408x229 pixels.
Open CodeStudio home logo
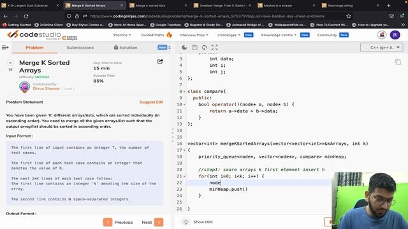[x=42, y=35]
